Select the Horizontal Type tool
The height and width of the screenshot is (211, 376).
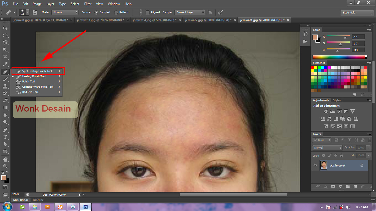click(x=5, y=137)
